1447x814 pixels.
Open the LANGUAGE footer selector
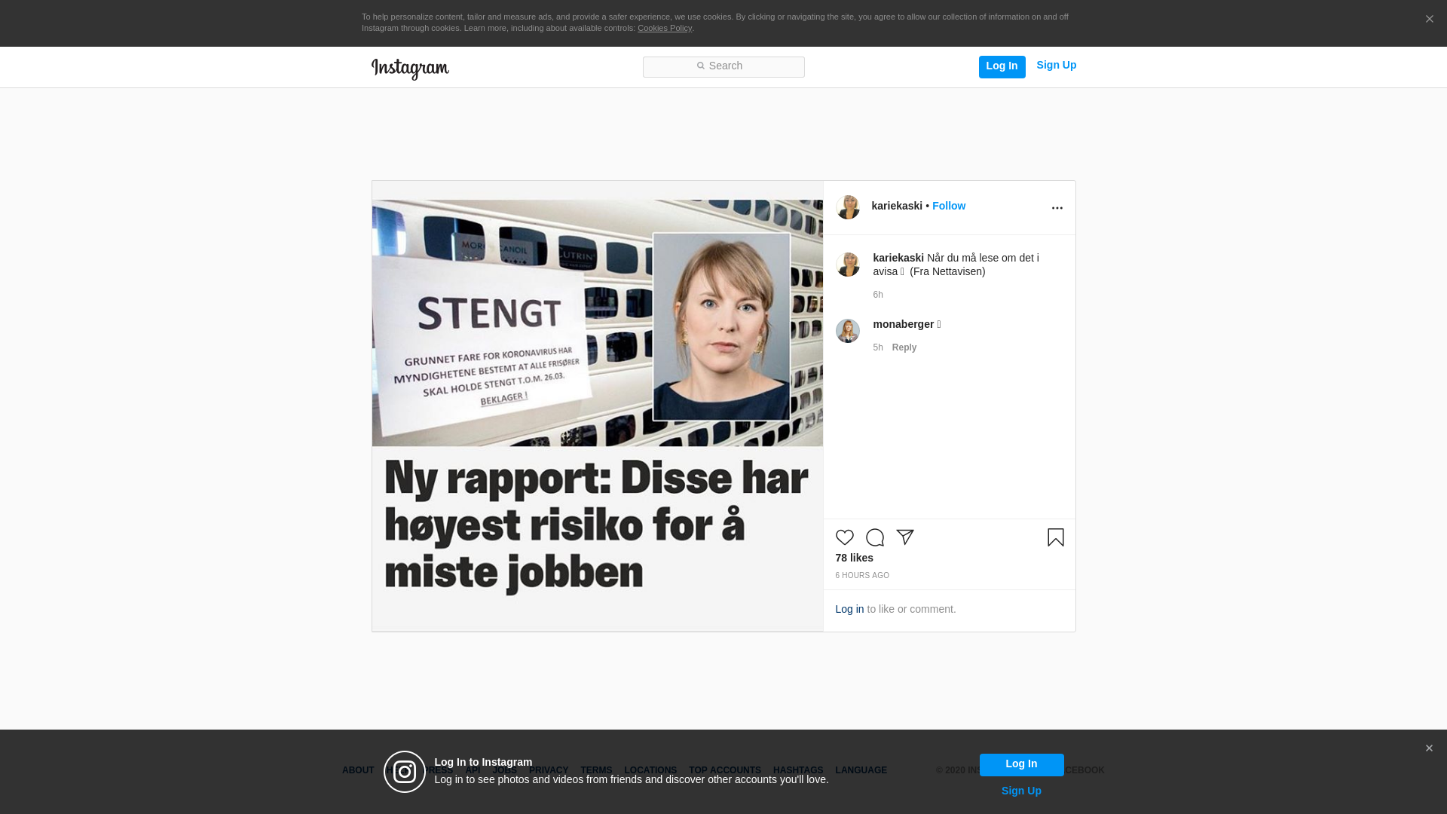861,770
